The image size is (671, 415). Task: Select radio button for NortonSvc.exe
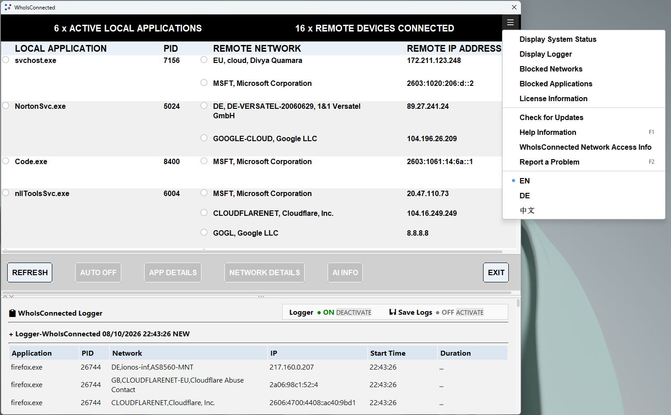(x=6, y=106)
